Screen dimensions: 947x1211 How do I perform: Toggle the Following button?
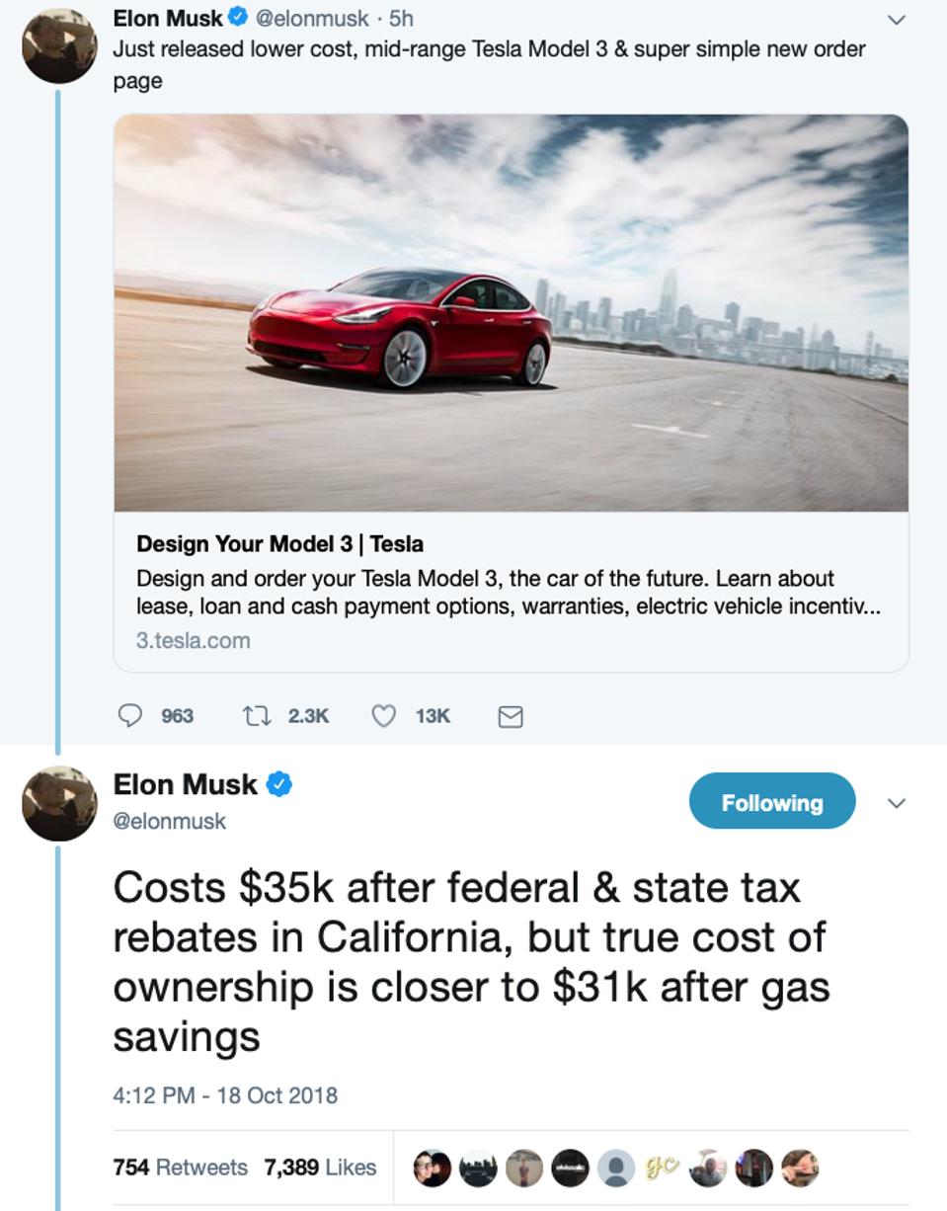[x=771, y=802]
